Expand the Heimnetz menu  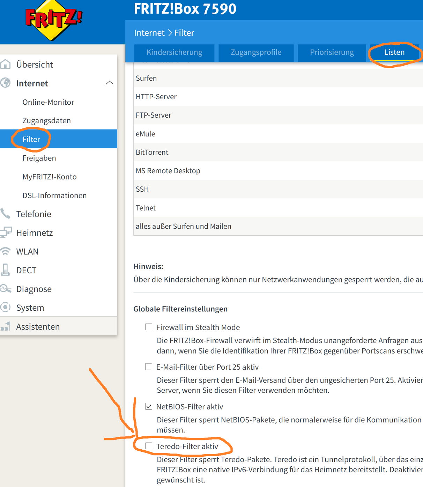click(x=35, y=233)
